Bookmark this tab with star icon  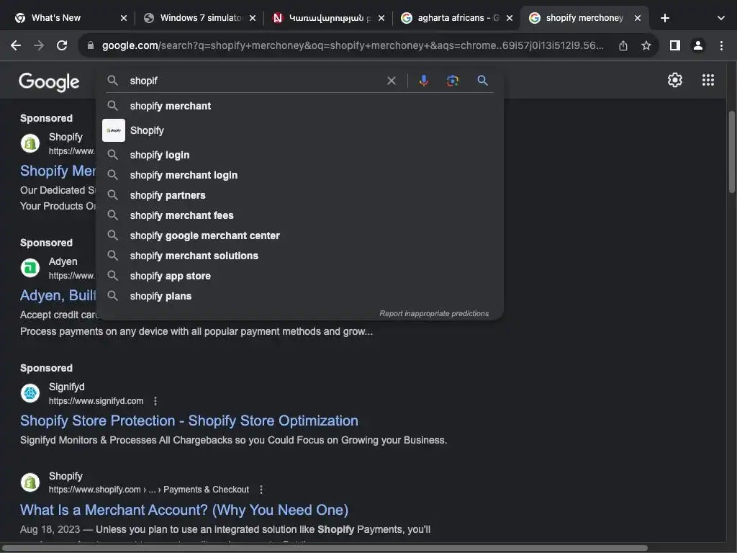(x=646, y=45)
